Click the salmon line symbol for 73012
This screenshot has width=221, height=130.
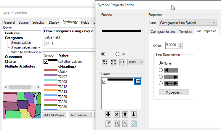51,85
